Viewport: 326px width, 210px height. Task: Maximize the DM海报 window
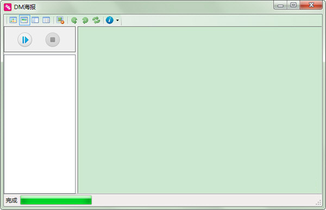293,5
